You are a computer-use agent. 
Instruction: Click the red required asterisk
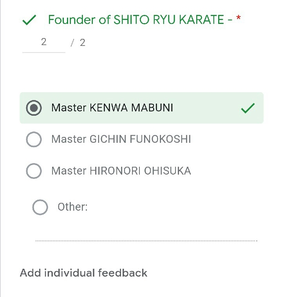click(x=238, y=19)
